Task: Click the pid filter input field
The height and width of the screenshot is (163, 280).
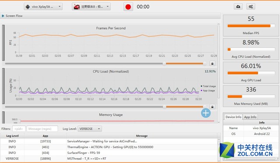Action: tap(19, 129)
